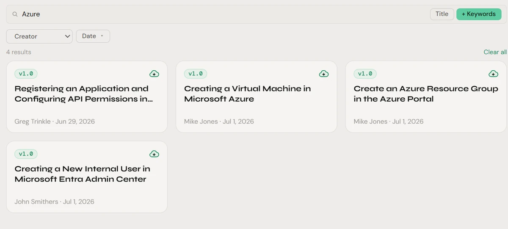Download the Create an Azure Resource Group guide
This screenshot has height=229, width=508.
493,74
